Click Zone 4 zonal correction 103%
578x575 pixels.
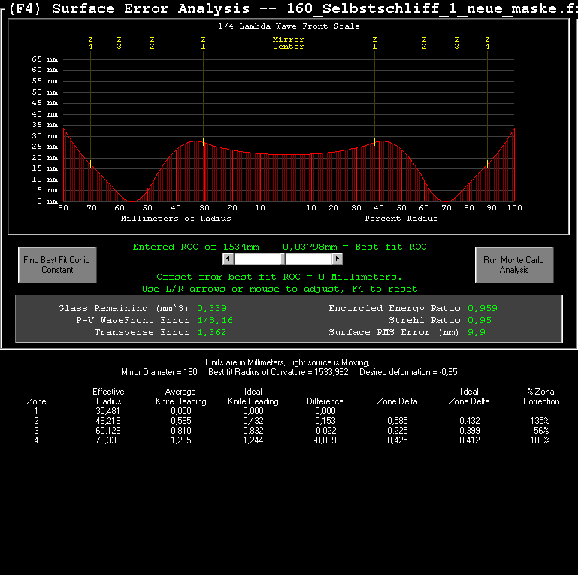coord(540,440)
